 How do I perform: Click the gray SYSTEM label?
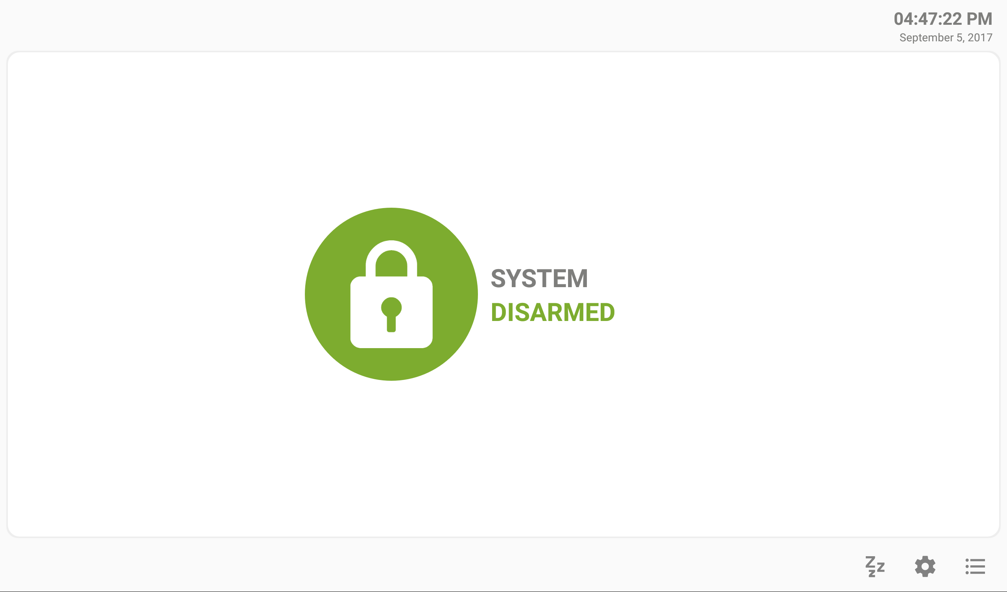[539, 278]
